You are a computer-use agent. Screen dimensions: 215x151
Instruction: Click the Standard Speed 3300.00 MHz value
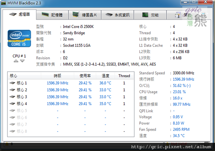coord(183,73)
